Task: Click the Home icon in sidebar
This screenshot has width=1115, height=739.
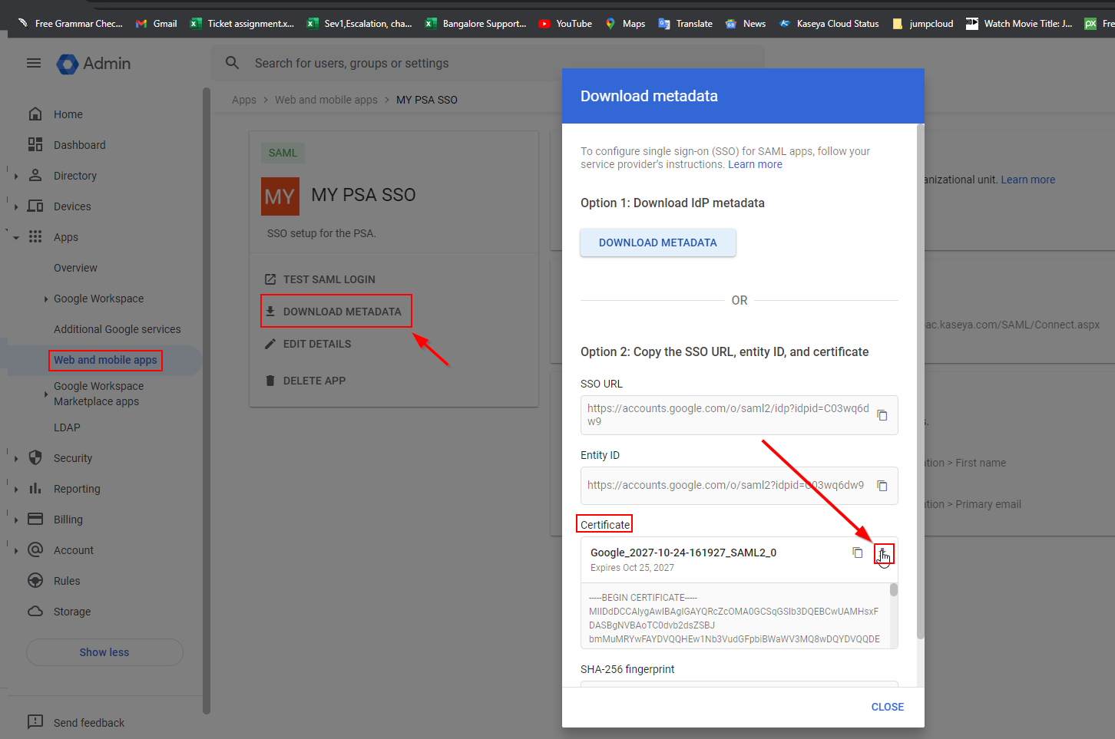Action: coord(35,114)
